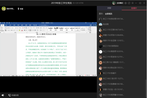This screenshot has height=98, width=147.
Task: Select the member row starting 铁工1708
Action: (122, 46)
